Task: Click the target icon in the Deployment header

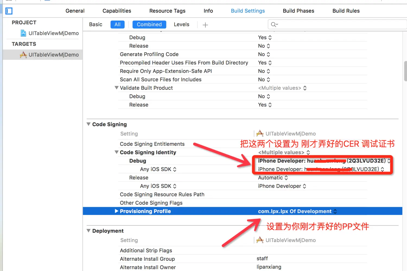Action: pyautogui.click(x=260, y=240)
